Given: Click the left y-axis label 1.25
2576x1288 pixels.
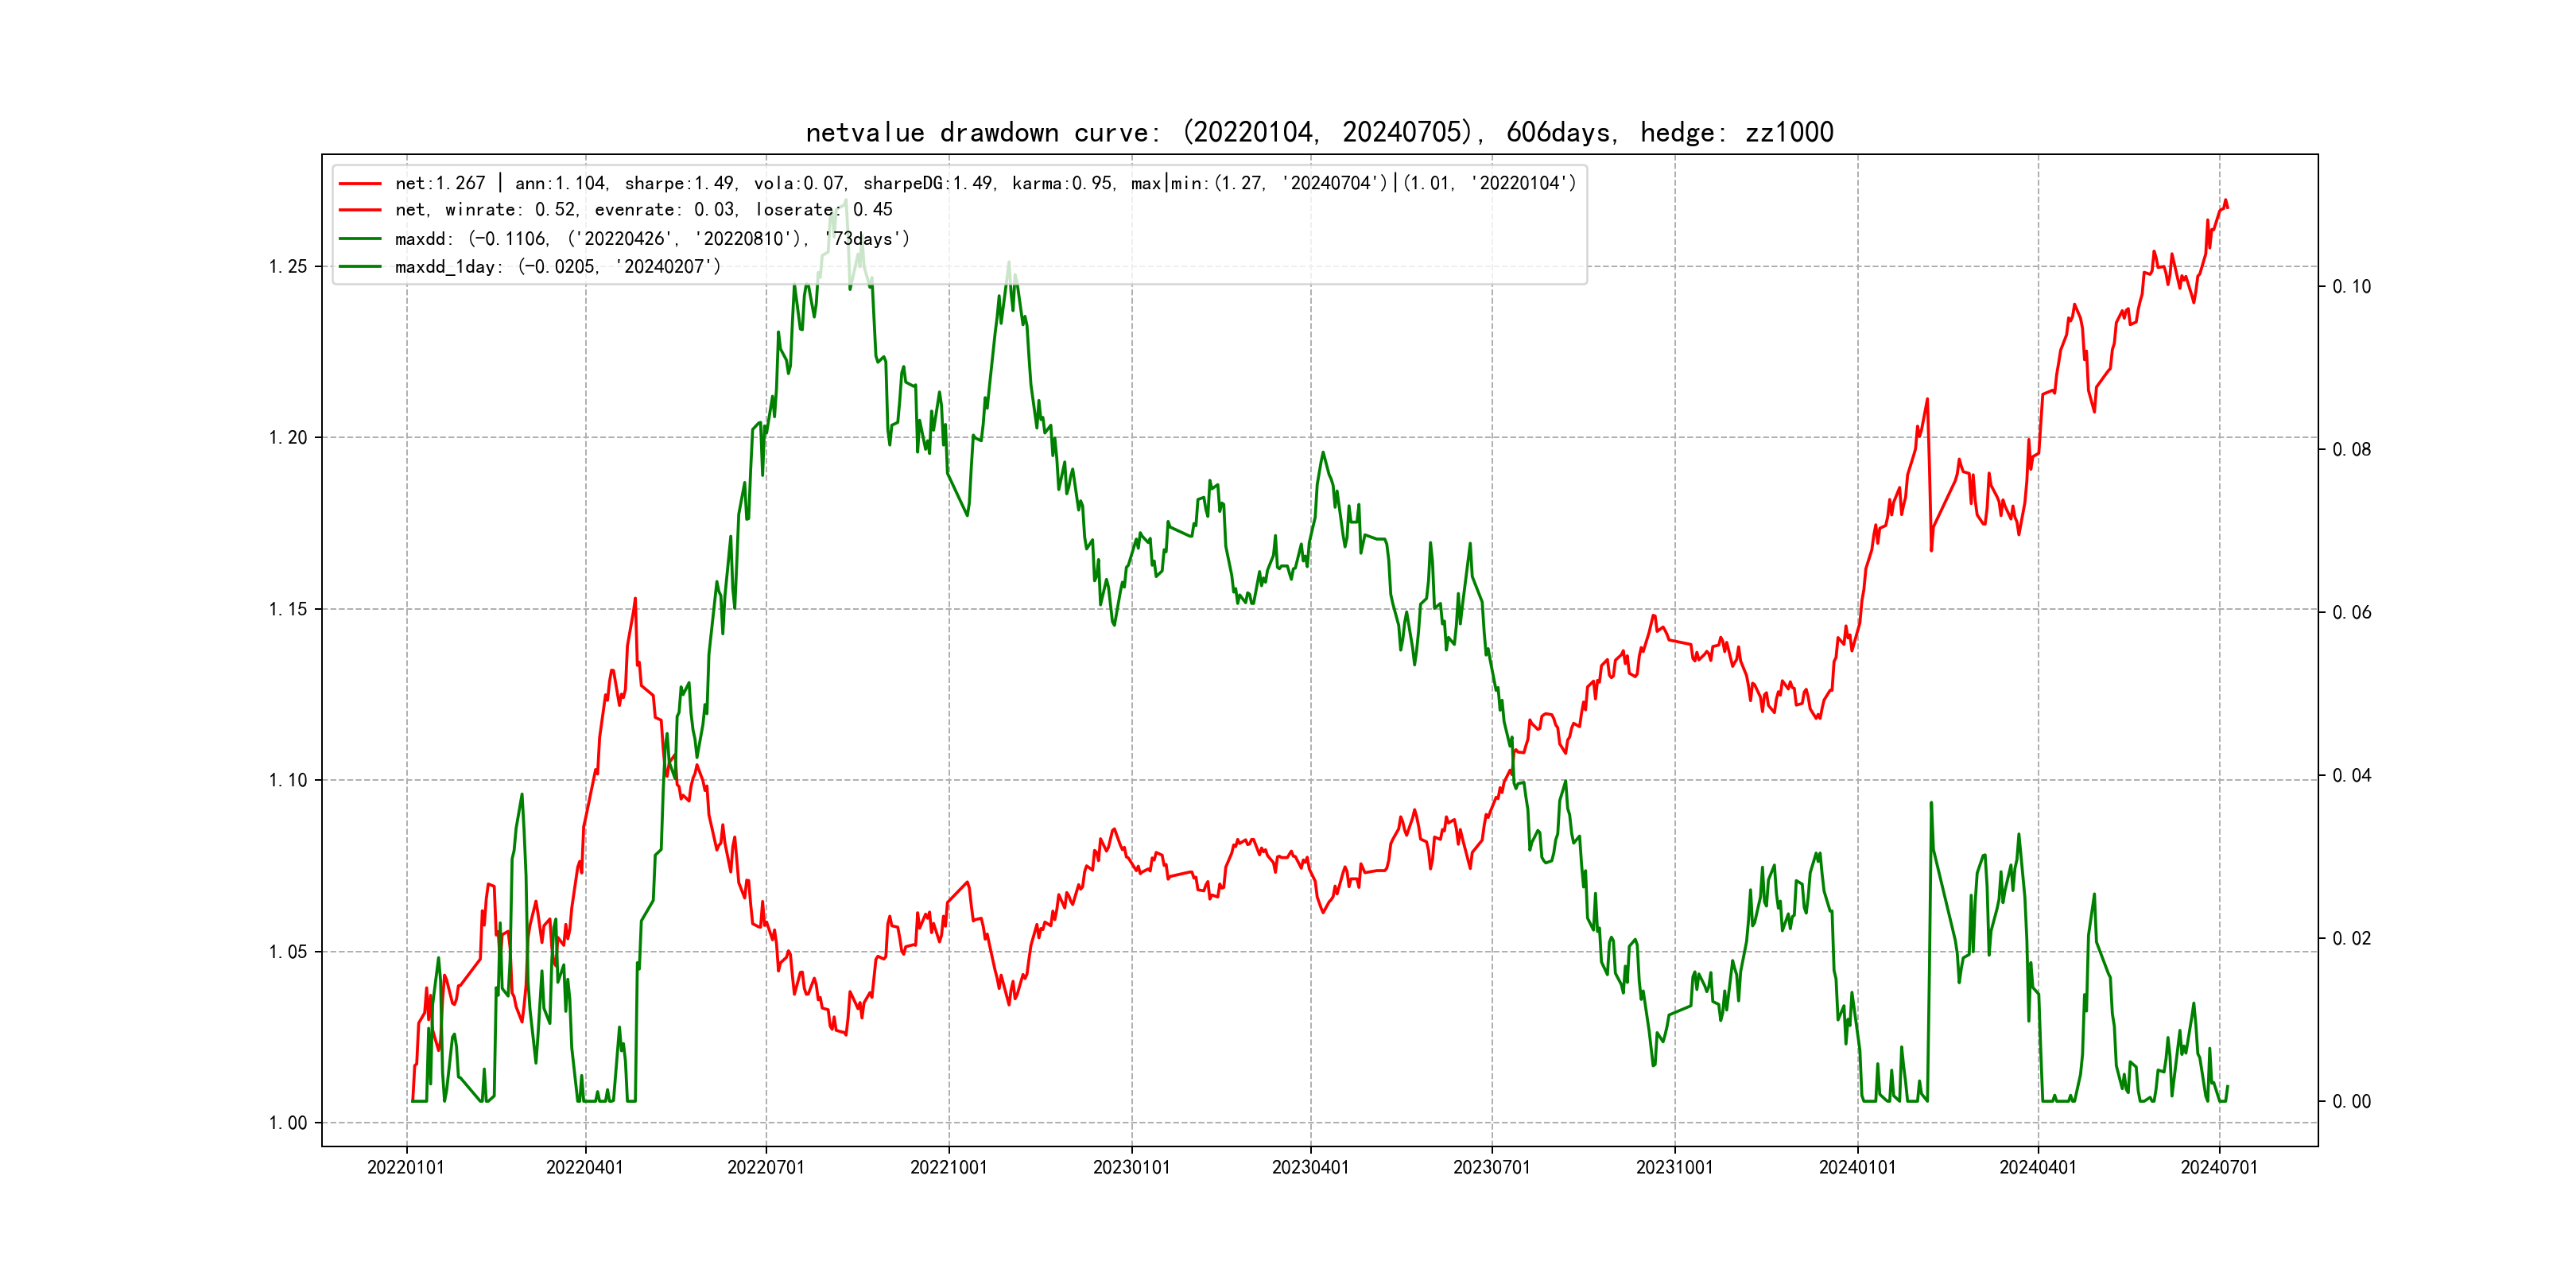Looking at the screenshot, I should (288, 266).
